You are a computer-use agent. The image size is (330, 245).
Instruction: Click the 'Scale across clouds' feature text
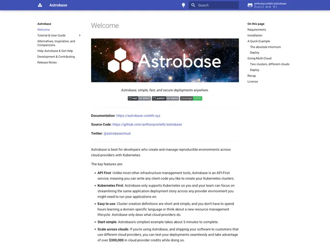coord(113,229)
